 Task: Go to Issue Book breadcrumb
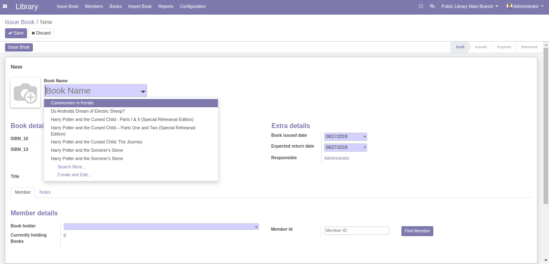[20, 22]
